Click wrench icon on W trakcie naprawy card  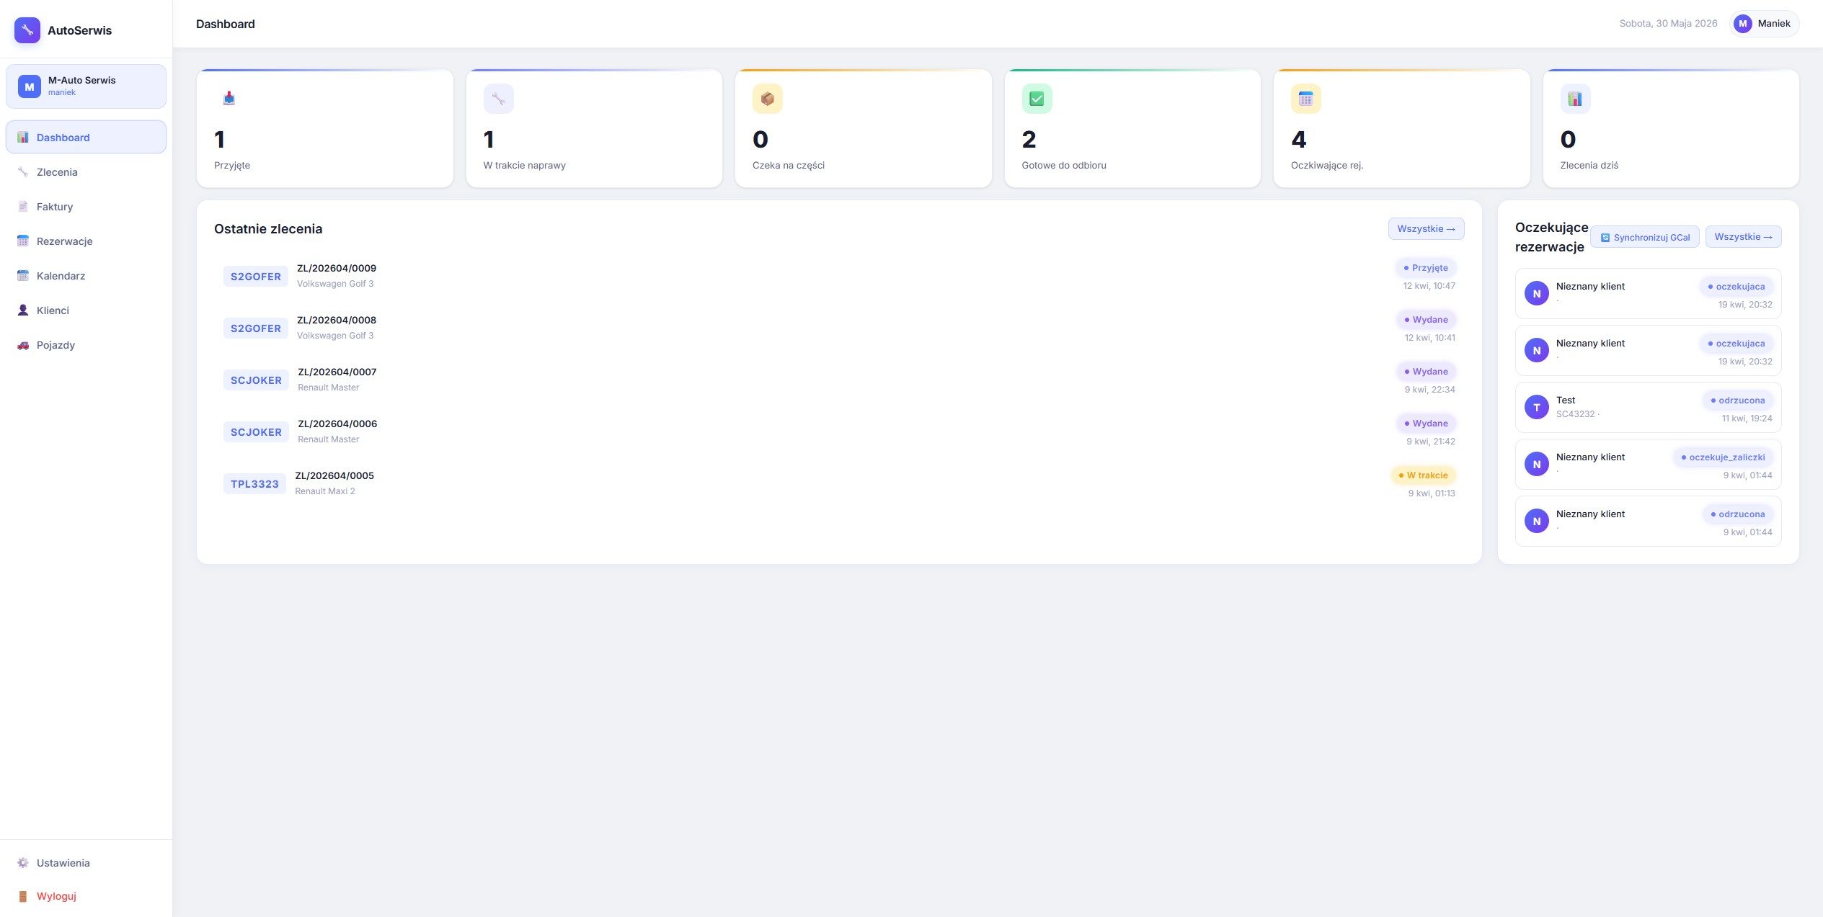click(499, 99)
